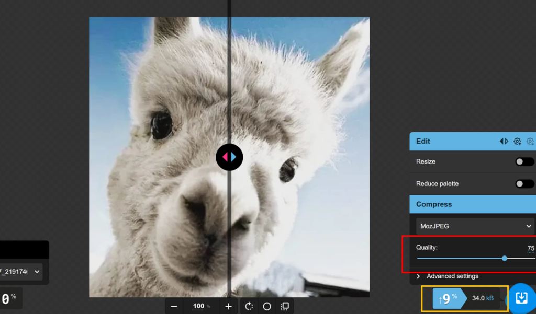Click the import saved settings gear icon
The height and width of the screenshot is (314, 536).
coord(530,141)
